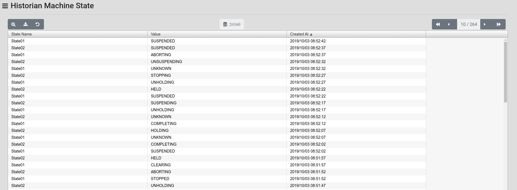Advance to the next page
The image size is (517, 190).
click(485, 24)
